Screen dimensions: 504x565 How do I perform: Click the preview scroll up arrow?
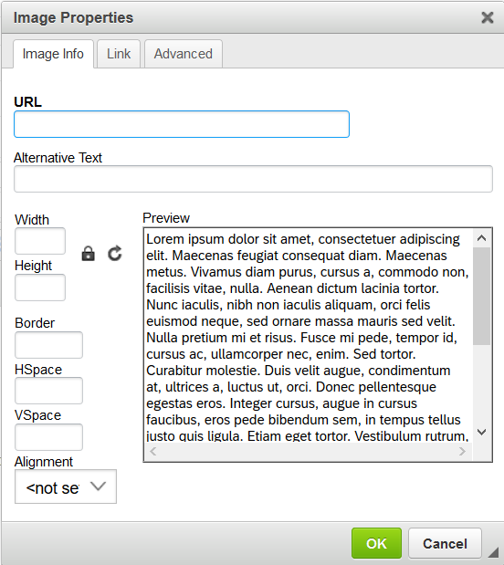coord(482,238)
